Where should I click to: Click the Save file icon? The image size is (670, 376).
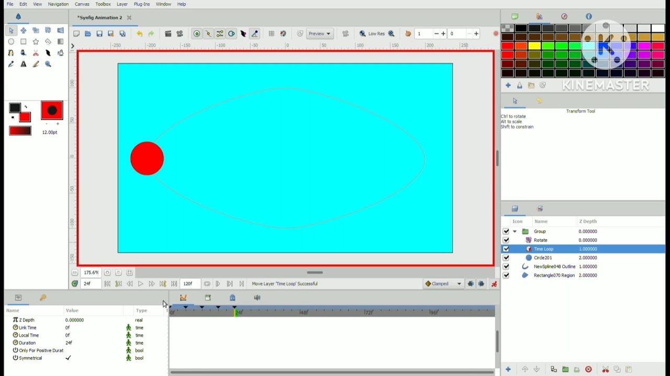[x=99, y=34]
